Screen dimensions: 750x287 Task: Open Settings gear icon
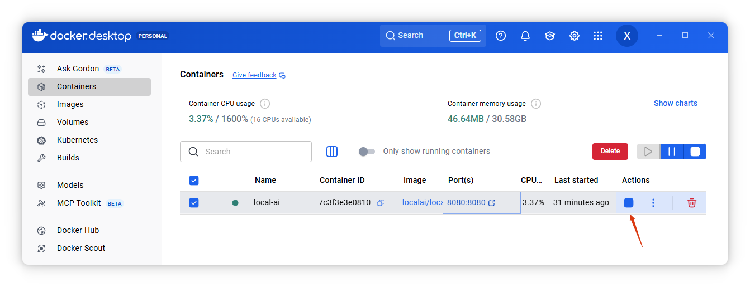click(575, 36)
